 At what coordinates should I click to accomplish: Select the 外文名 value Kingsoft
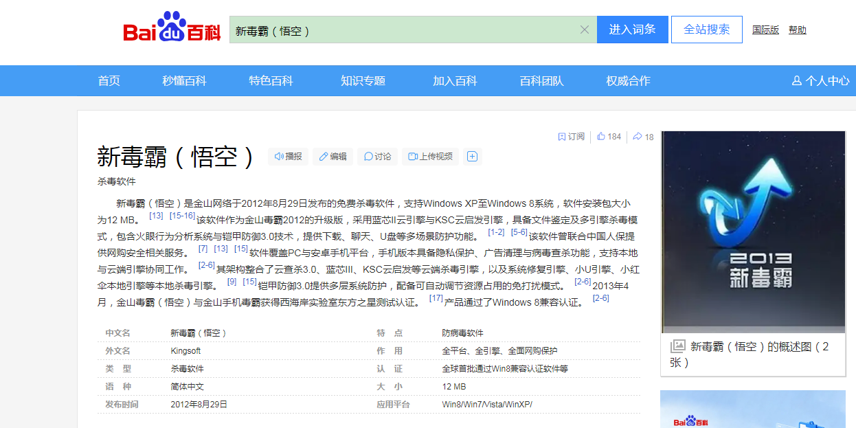tap(185, 351)
